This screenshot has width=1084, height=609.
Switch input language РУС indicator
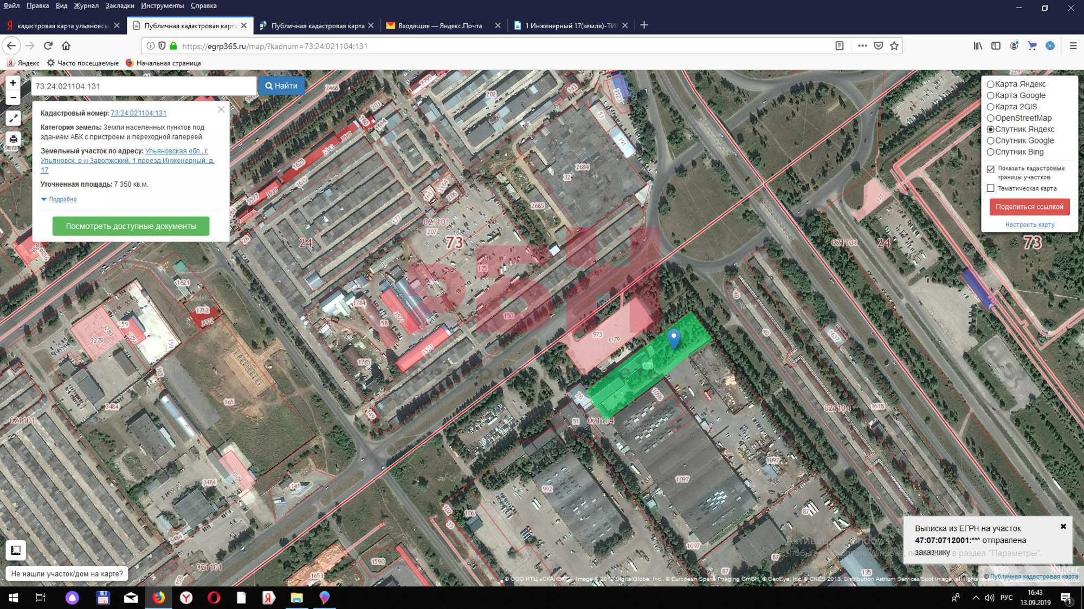[1006, 598]
